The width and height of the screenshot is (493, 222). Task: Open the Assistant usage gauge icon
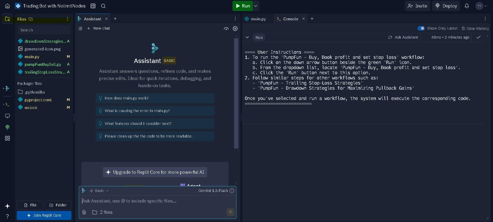(x=226, y=29)
